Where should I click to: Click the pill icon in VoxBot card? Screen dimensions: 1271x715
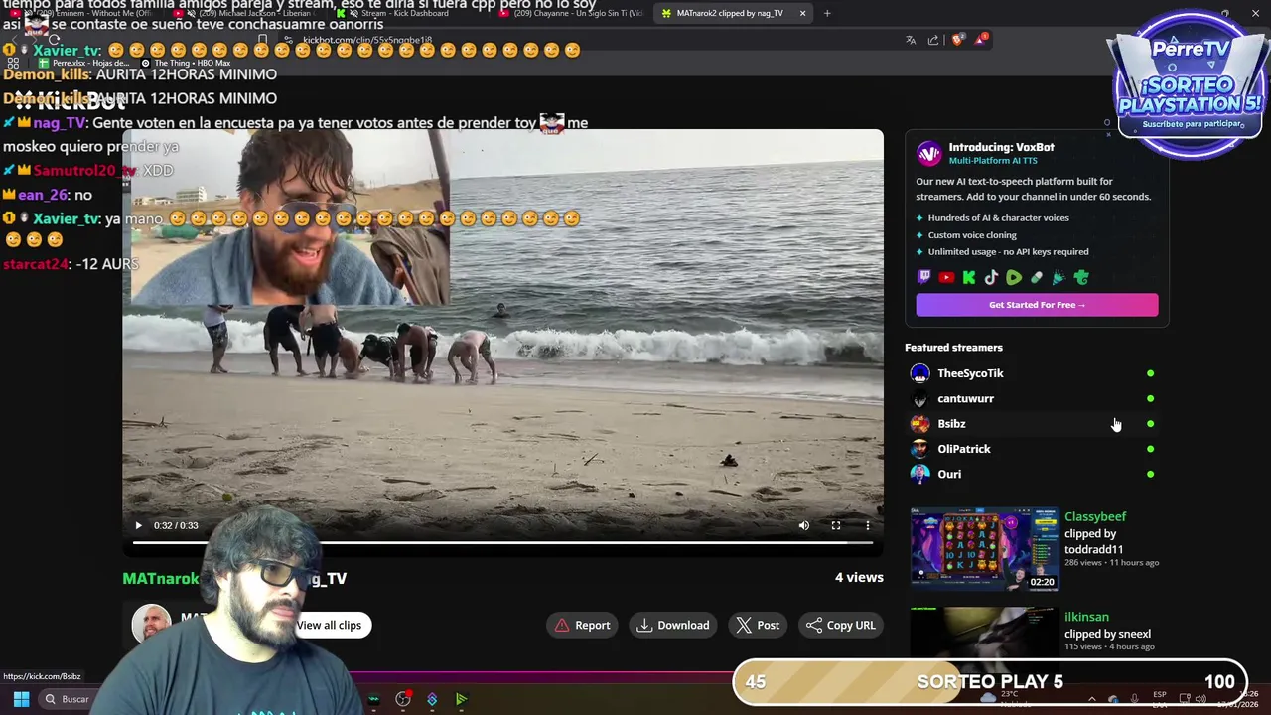click(1037, 278)
